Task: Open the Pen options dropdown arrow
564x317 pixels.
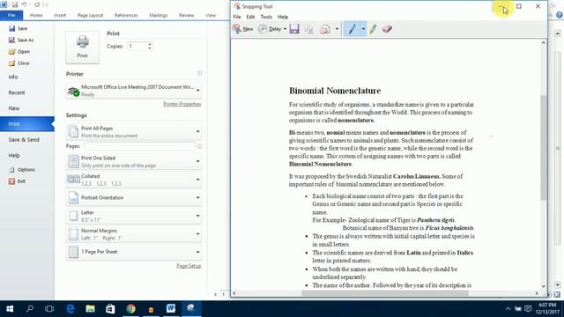Action: pos(363,29)
